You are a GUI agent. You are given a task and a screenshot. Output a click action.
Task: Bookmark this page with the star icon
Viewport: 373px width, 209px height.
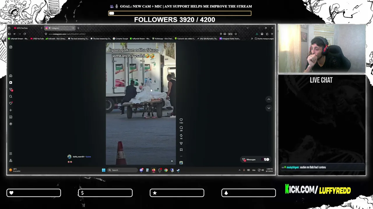pos(236,34)
